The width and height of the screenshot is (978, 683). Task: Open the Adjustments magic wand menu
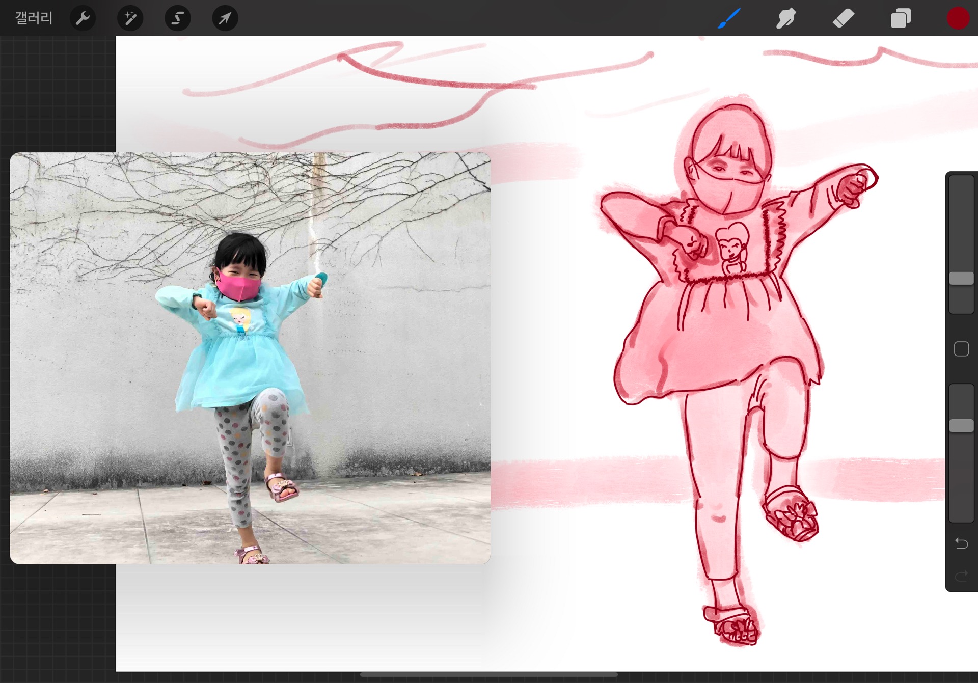click(x=130, y=18)
